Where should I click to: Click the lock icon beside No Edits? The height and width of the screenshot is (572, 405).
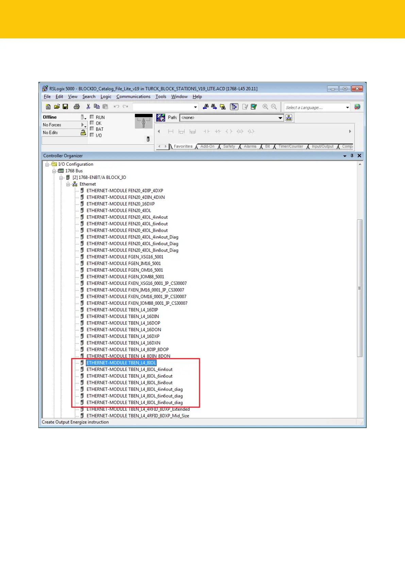(83, 132)
